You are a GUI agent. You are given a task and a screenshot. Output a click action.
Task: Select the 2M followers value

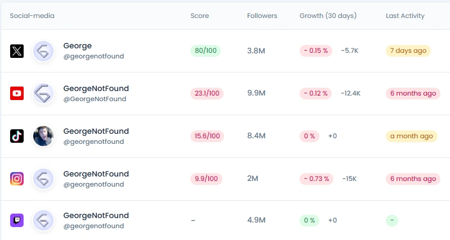click(252, 178)
